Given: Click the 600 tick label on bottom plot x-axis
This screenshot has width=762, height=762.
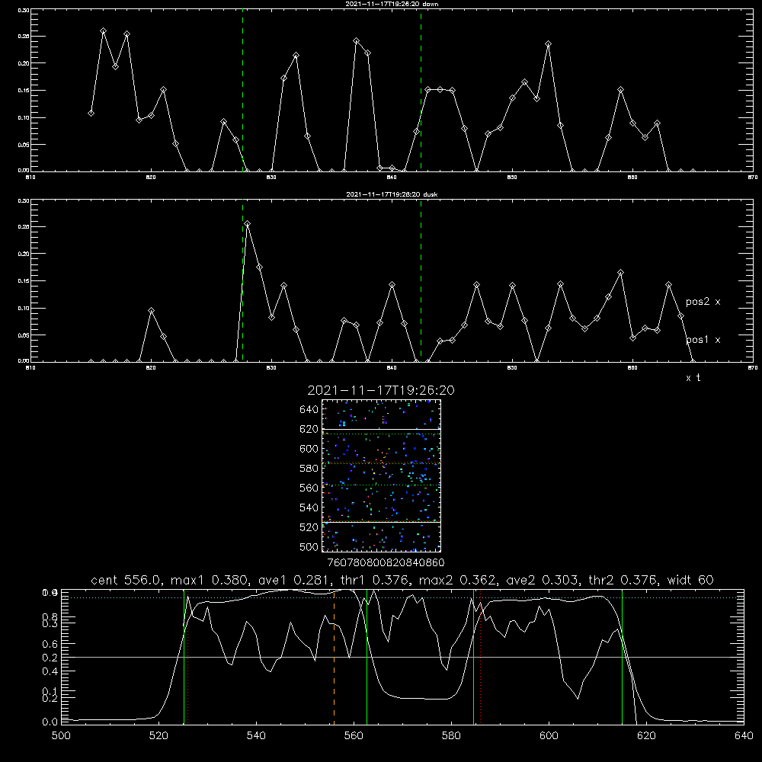Looking at the screenshot, I should [x=549, y=736].
